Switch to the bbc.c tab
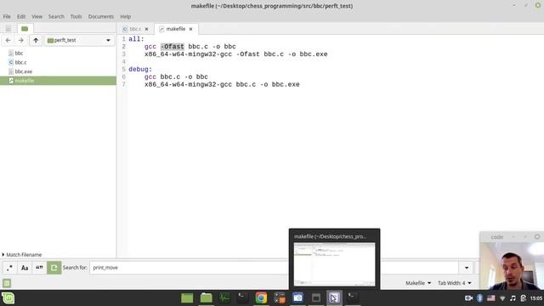544x306 pixels. [x=135, y=29]
